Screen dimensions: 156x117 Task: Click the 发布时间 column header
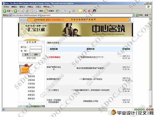pyautogui.click(x=126, y=49)
